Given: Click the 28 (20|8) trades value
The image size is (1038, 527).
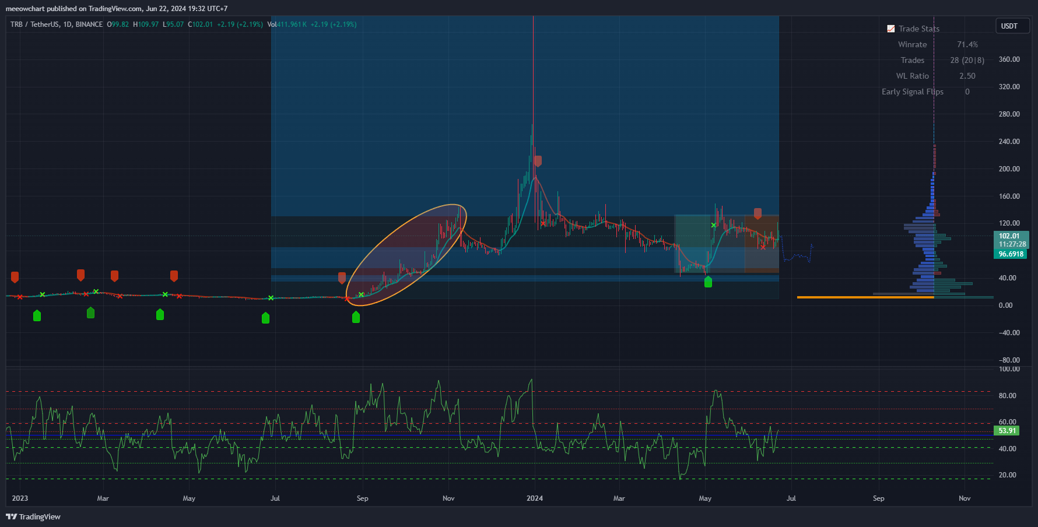Looking at the screenshot, I should [967, 60].
